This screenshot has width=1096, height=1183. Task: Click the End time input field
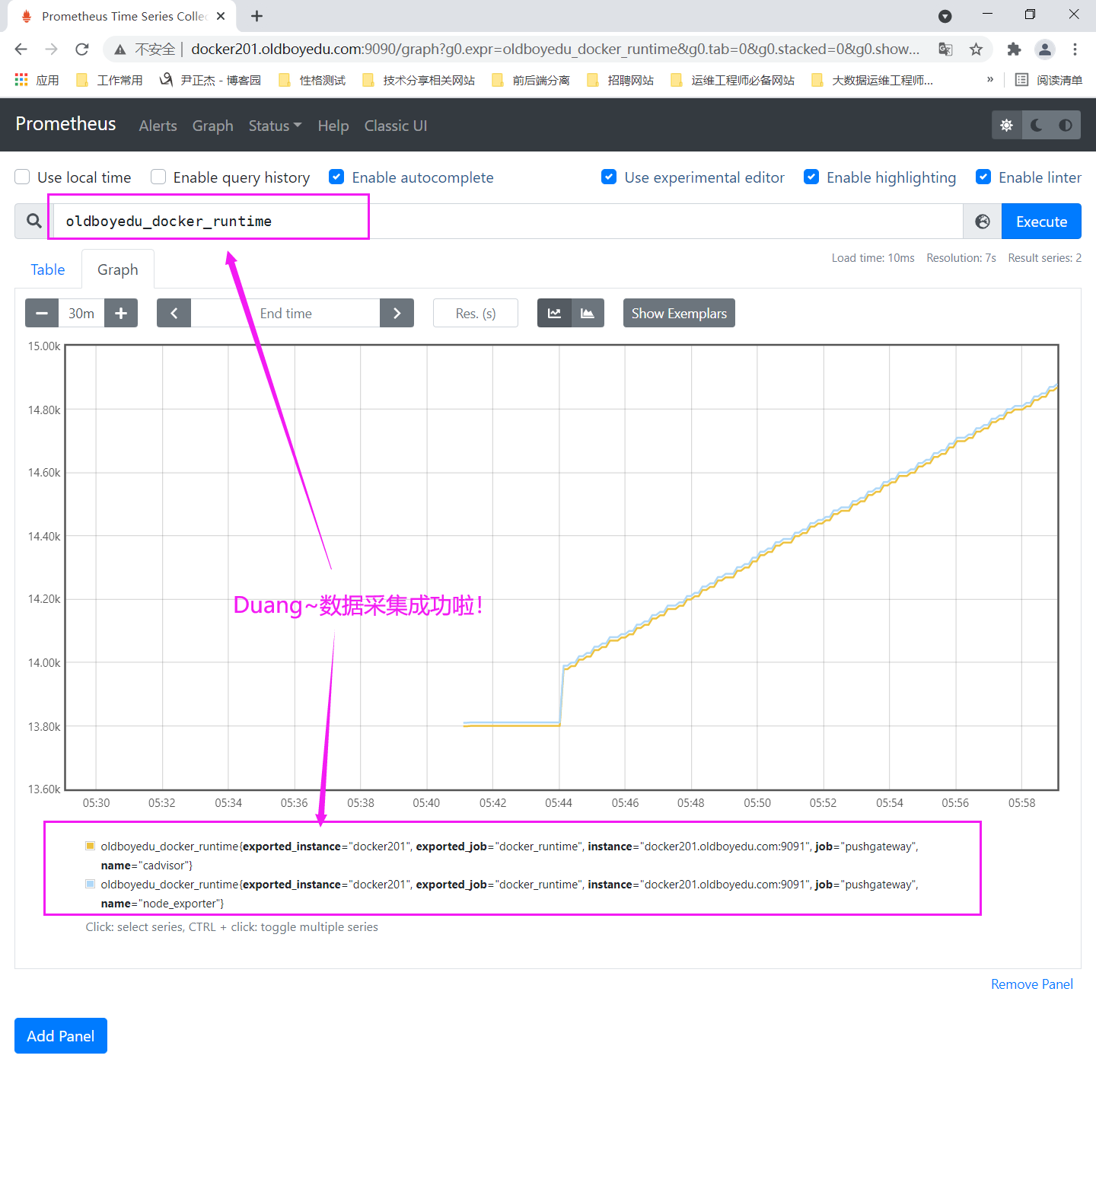click(x=285, y=313)
